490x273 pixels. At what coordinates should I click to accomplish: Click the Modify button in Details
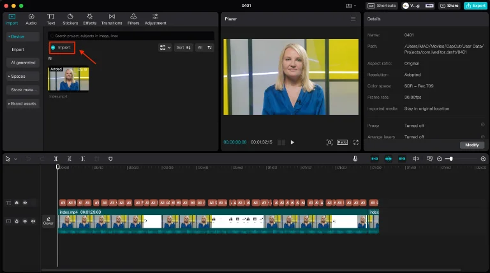(472, 145)
